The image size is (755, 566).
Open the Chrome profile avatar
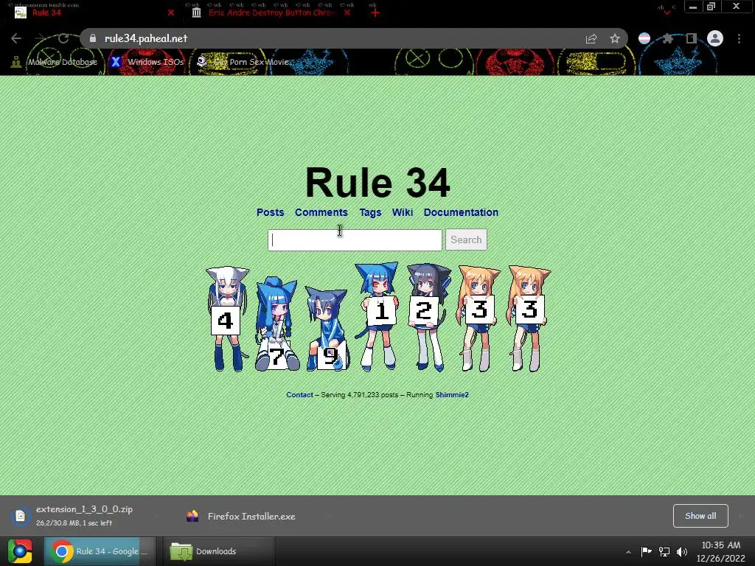[x=715, y=38]
